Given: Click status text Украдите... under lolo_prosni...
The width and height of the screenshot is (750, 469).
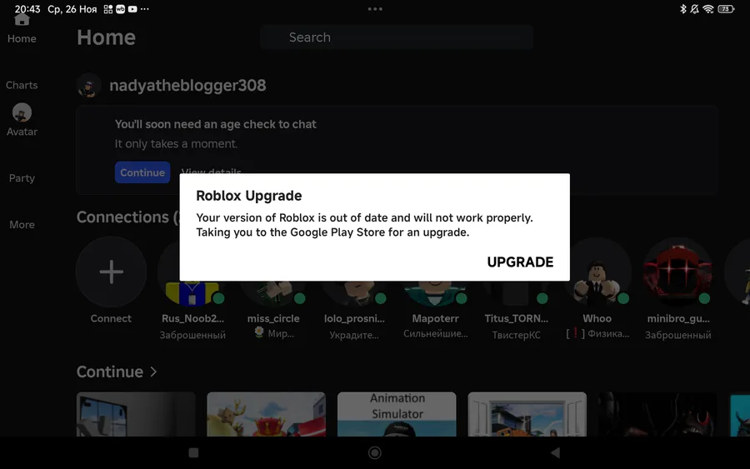Looking at the screenshot, I should 354,335.
